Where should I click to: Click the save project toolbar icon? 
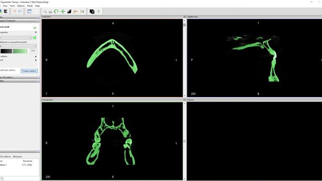coord(6,12)
